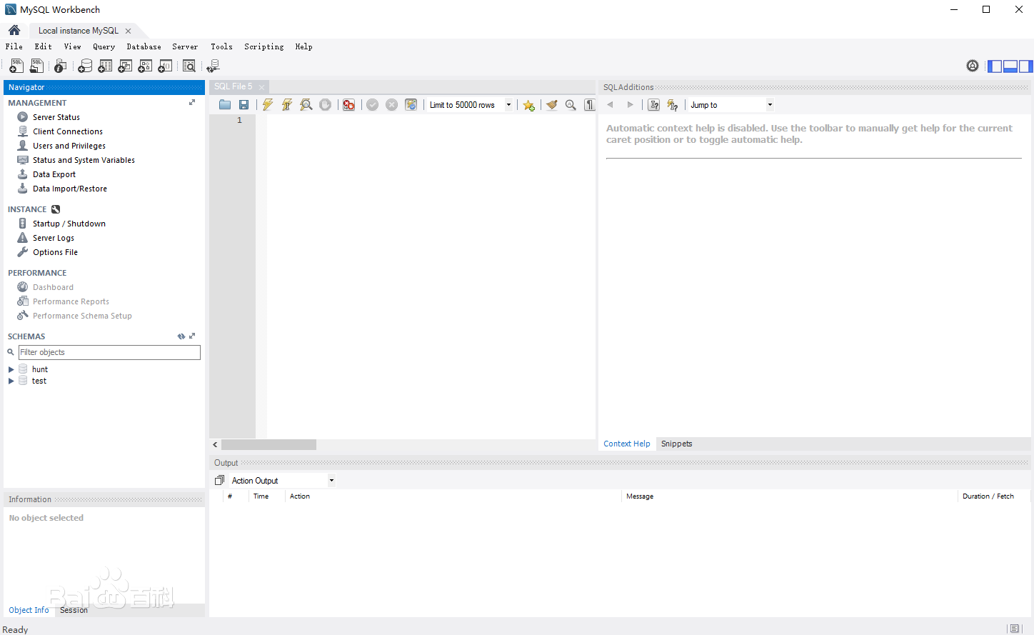Close the Local instance MySQL tab

coord(128,31)
